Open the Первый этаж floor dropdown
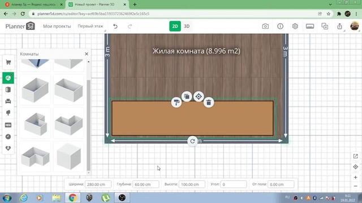Viewport: 362px width, 203px height. pyautogui.click(x=90, y=27)
